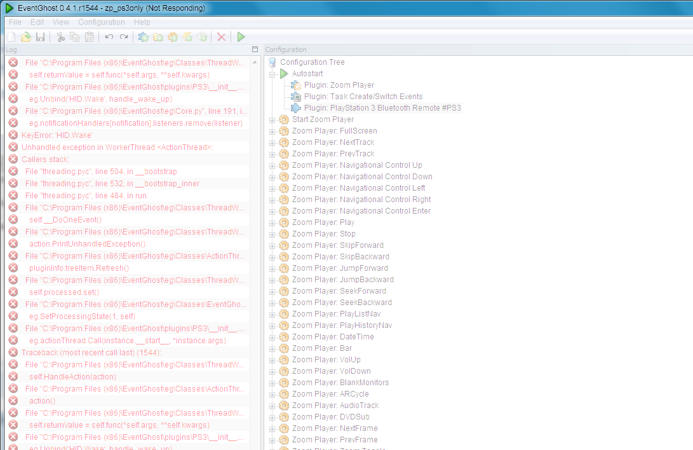Expand the Zoom Player: PlayListNav macro
Screen dimensions: 693x450
click(272, 315)
